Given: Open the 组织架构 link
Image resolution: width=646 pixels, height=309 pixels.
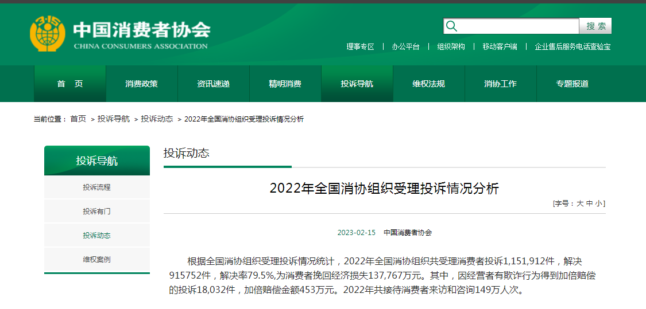Looking at the screenshot, I should (451, 46).
